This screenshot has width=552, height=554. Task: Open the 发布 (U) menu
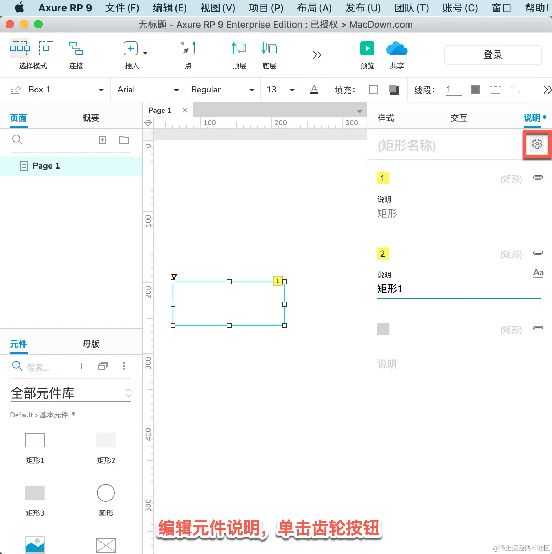click(x=363, y=8)
